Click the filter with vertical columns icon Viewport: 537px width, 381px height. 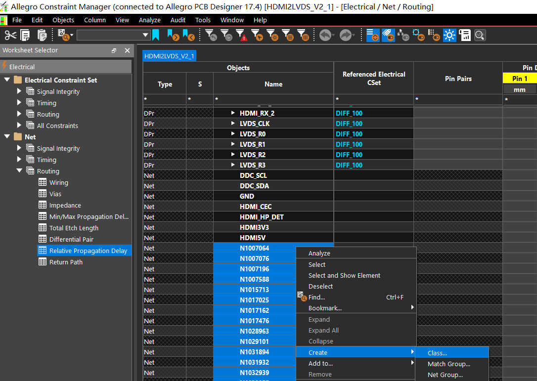click(303, 35)
